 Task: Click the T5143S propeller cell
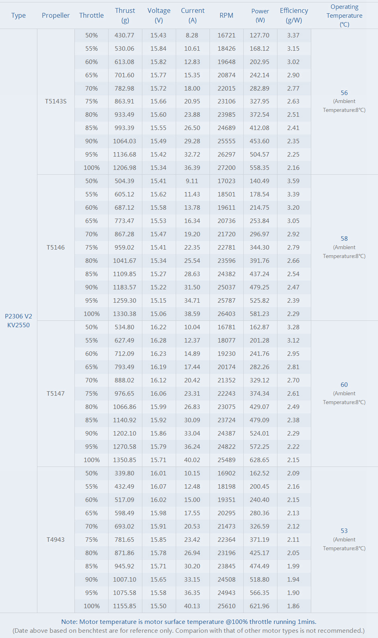click(55, 101)
